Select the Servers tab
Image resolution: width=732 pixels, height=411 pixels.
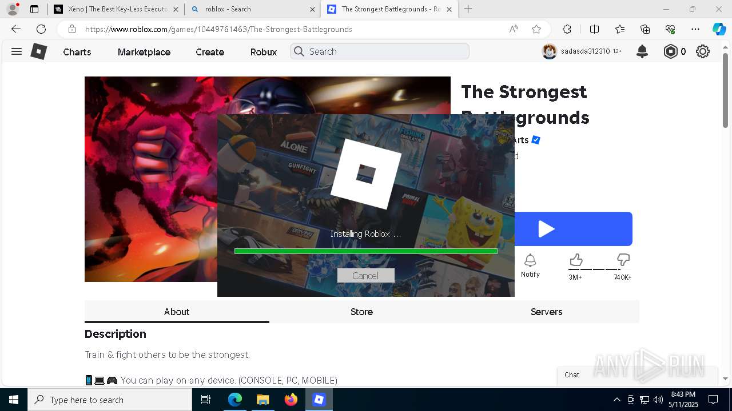coord(546,312)
